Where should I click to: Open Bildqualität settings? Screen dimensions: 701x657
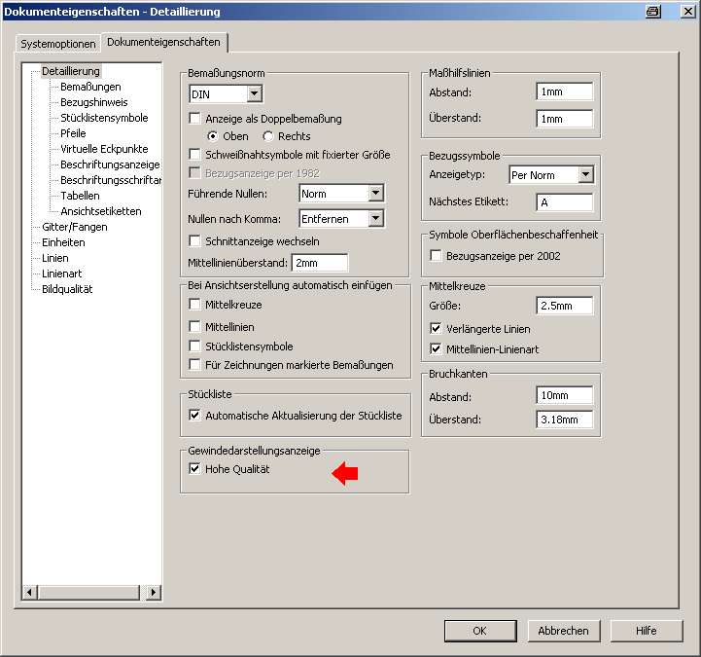pos(67,289)
